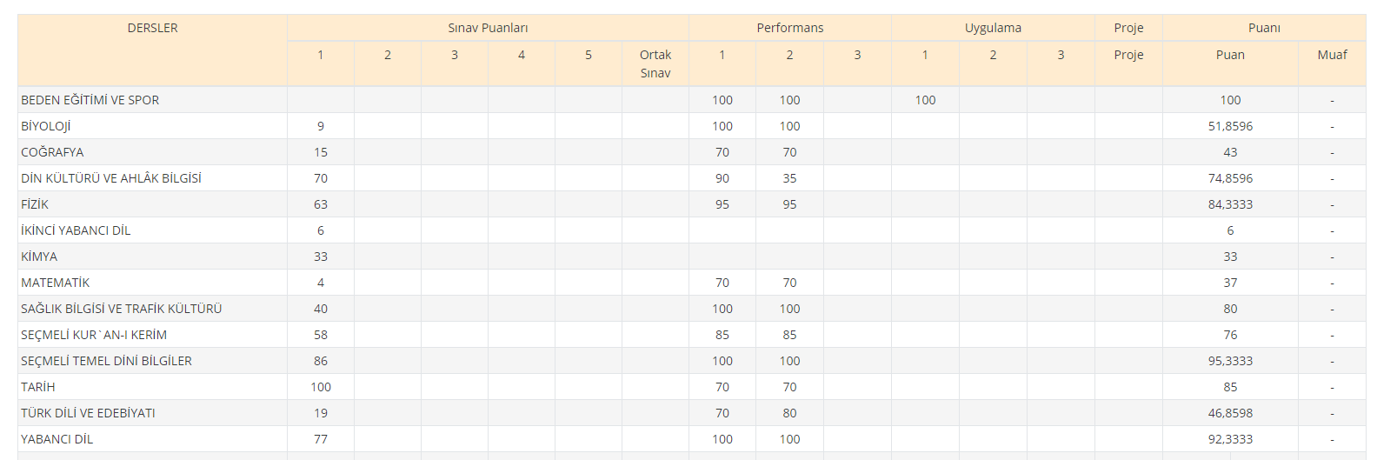
Task: Click the Sınav Puanları group header
Action: (x=488, y=28)
